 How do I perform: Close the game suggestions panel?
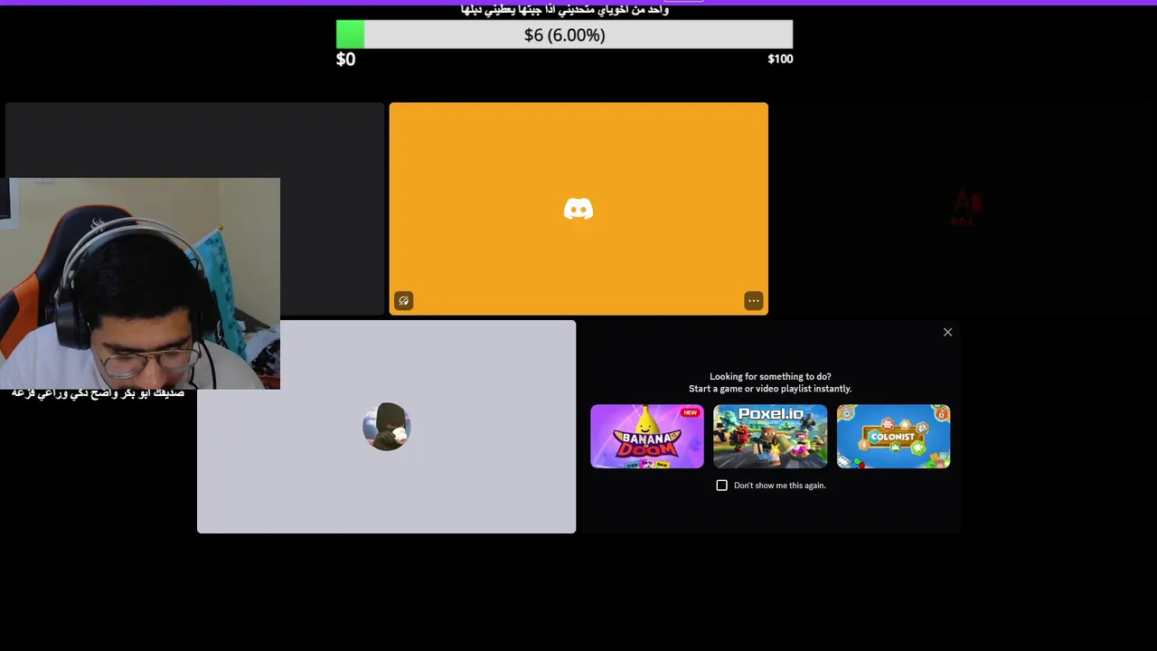click(x=947, y=332)
